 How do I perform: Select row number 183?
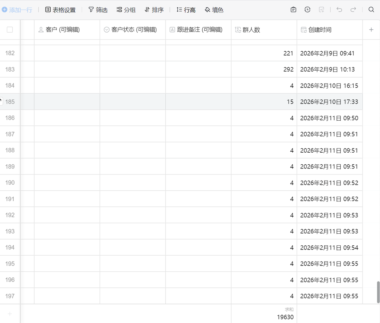pos(10,69)
